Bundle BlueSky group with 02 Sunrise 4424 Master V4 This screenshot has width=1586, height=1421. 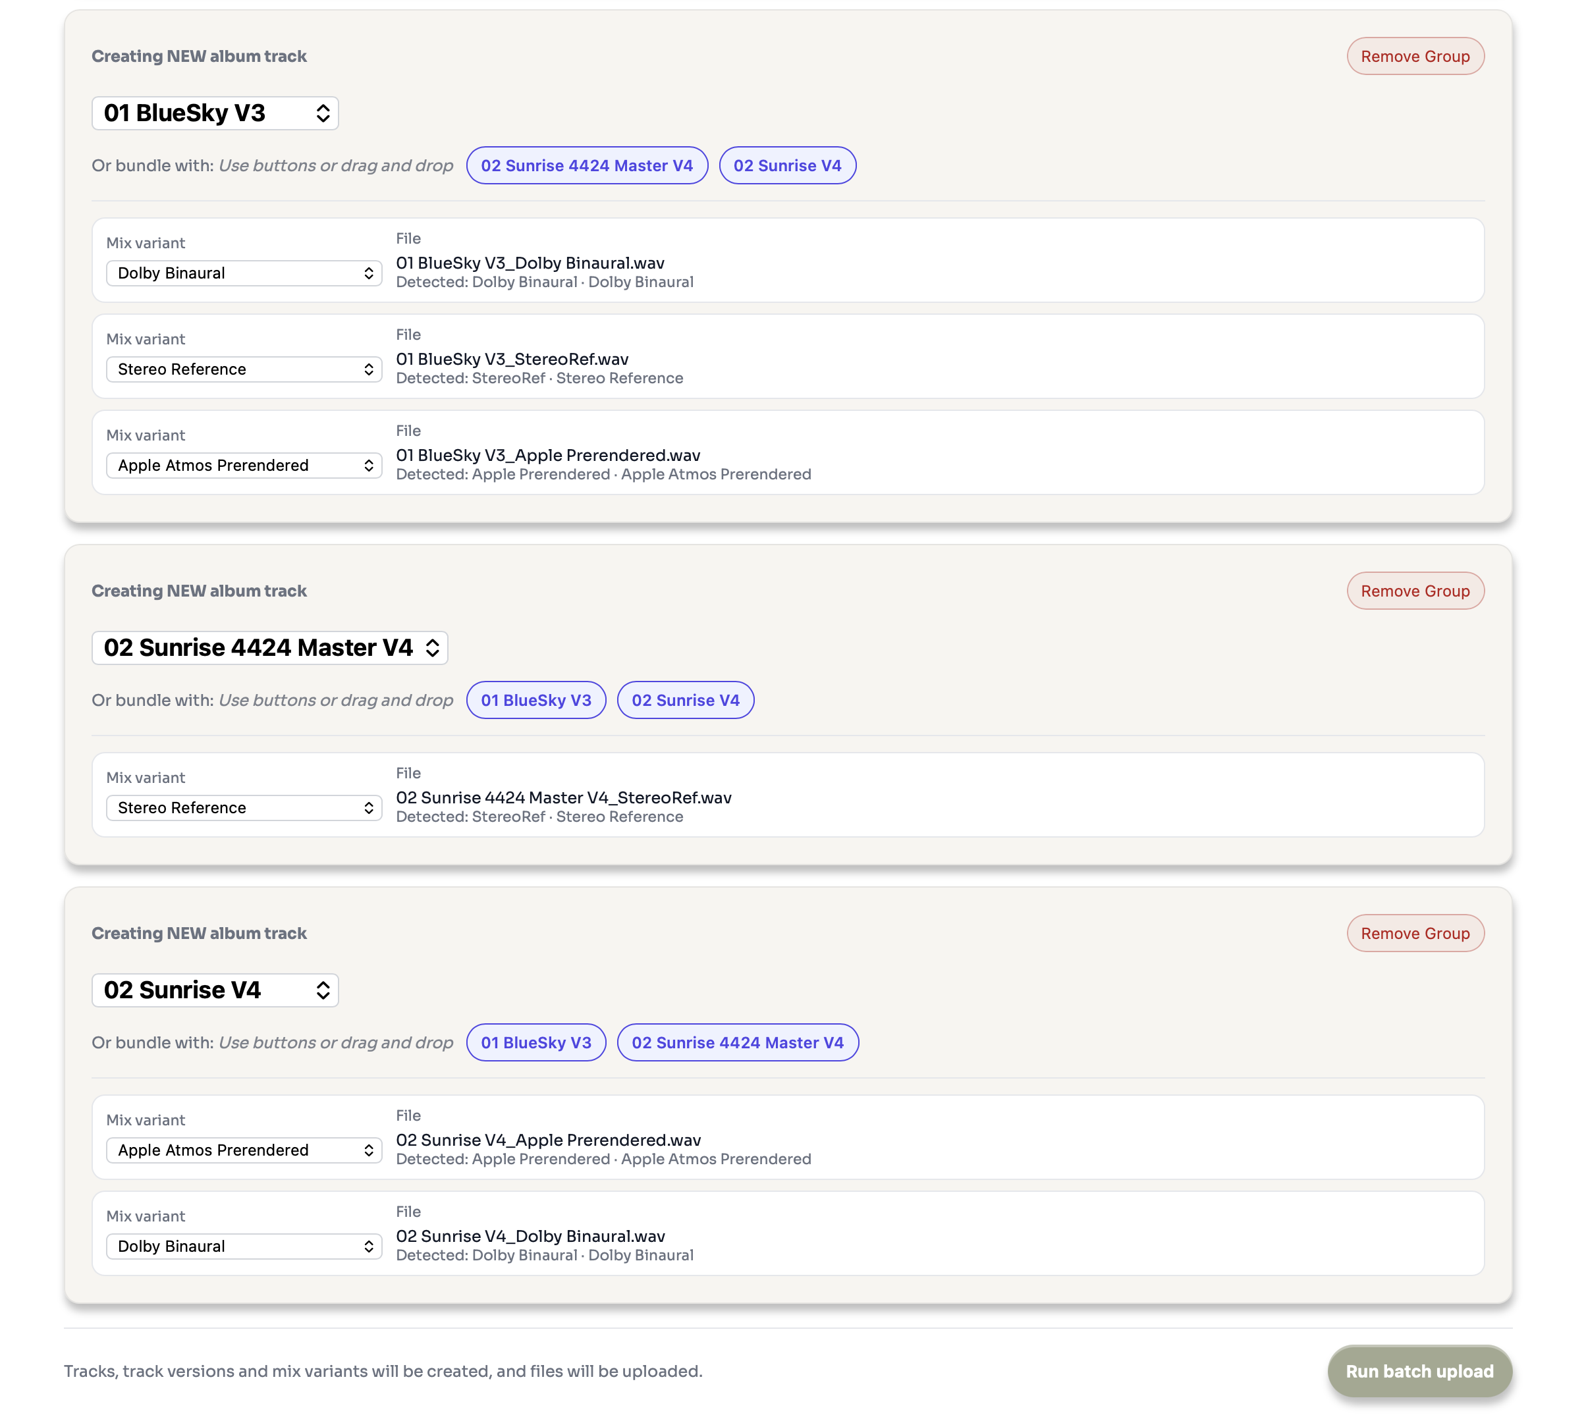click(586, 165)
